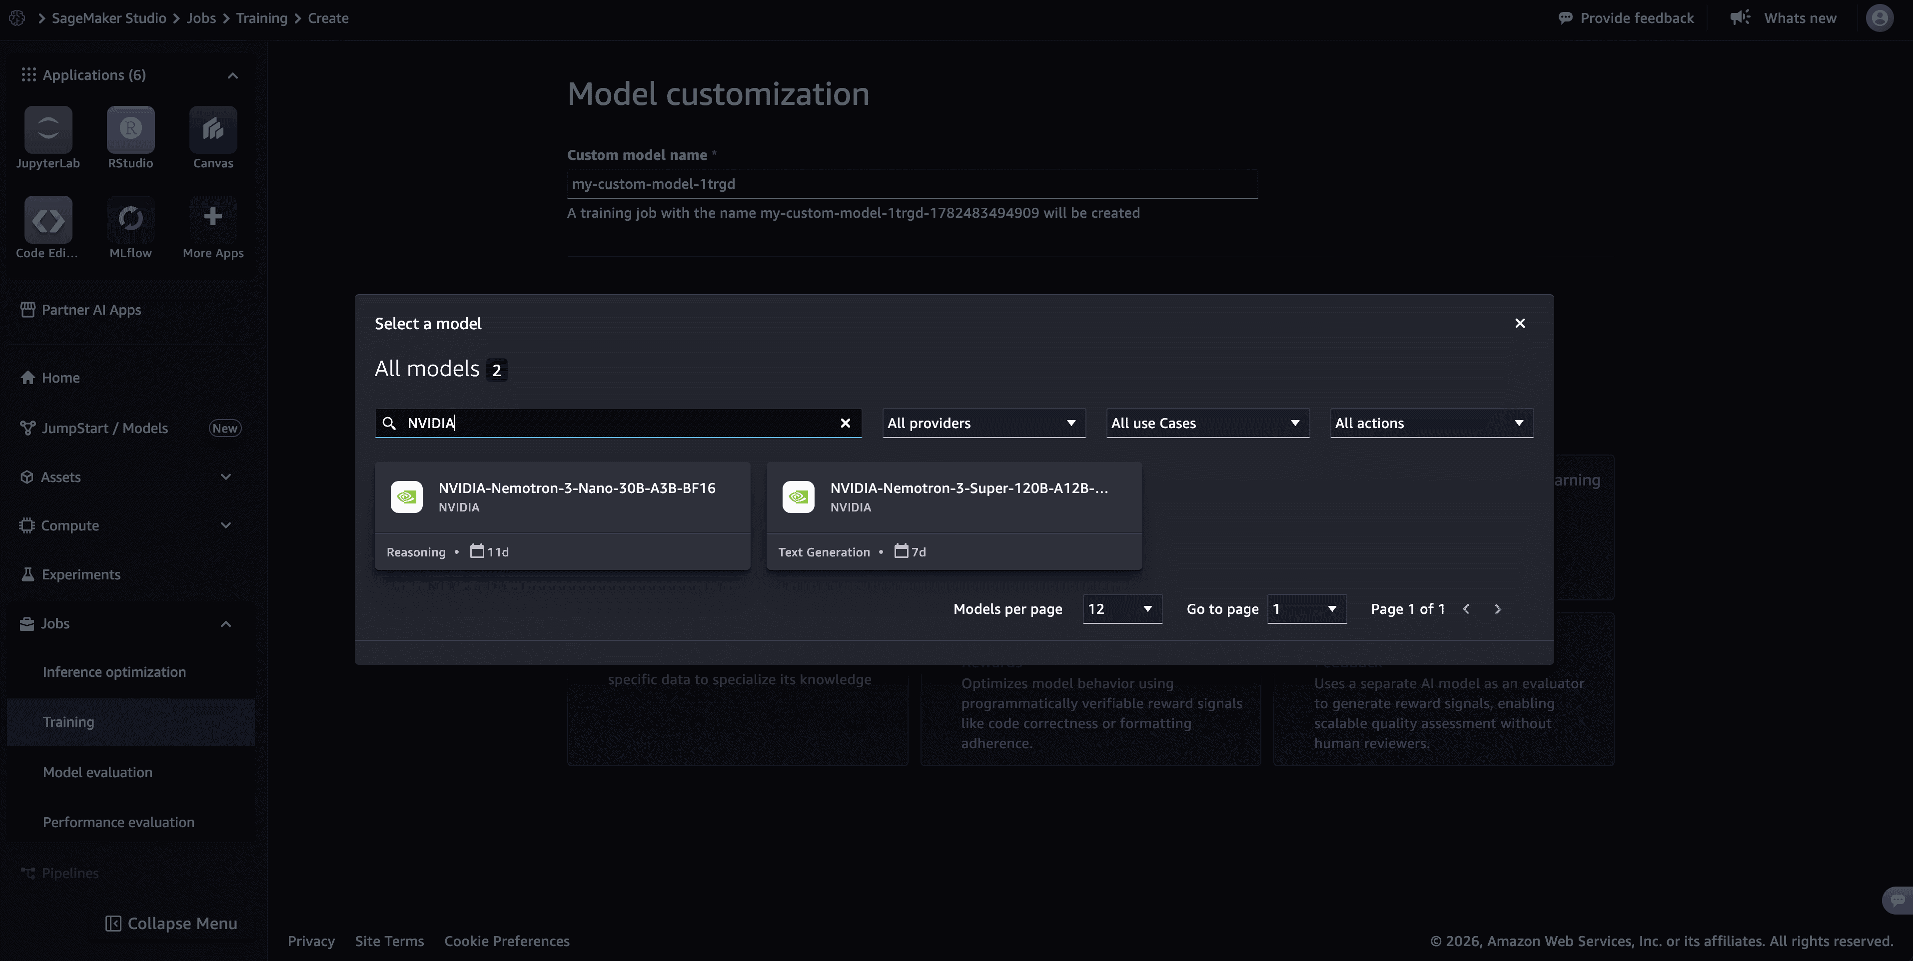The width and height of the screenshot is (1913, 961).
Task: Click the NVIDIA logo on Nemotron-3-Super card
Action: click(798, 497)
